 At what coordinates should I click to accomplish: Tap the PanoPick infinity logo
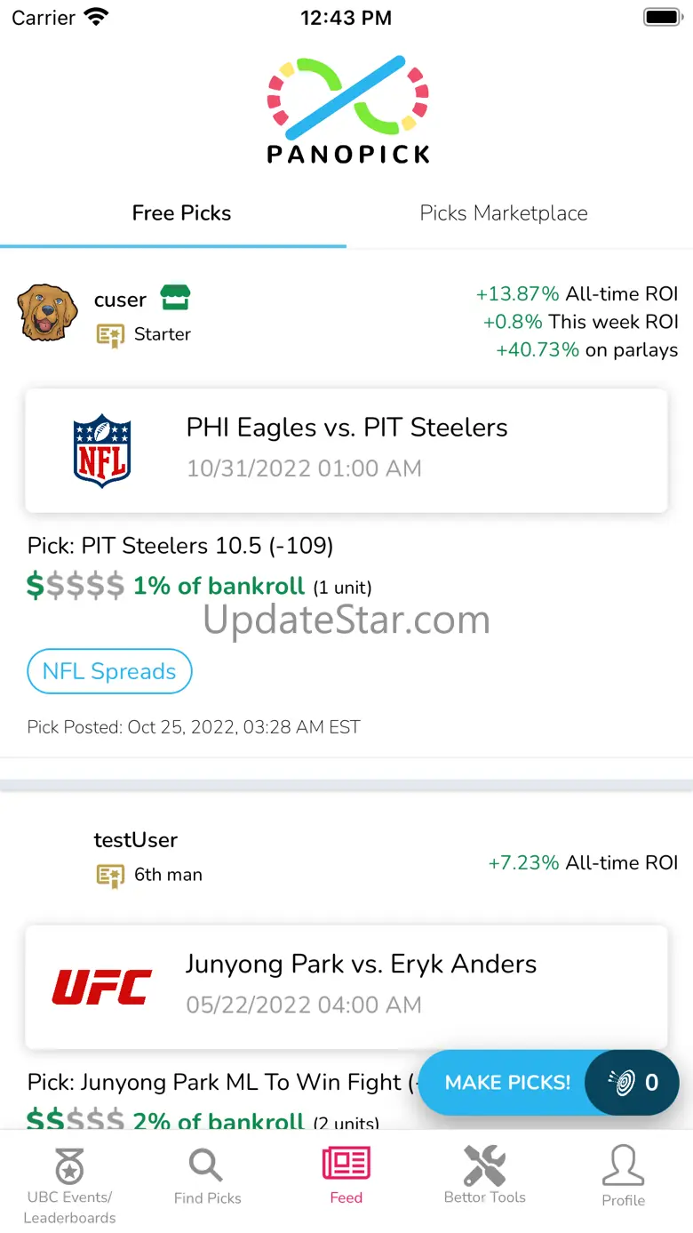coord(347,93)
